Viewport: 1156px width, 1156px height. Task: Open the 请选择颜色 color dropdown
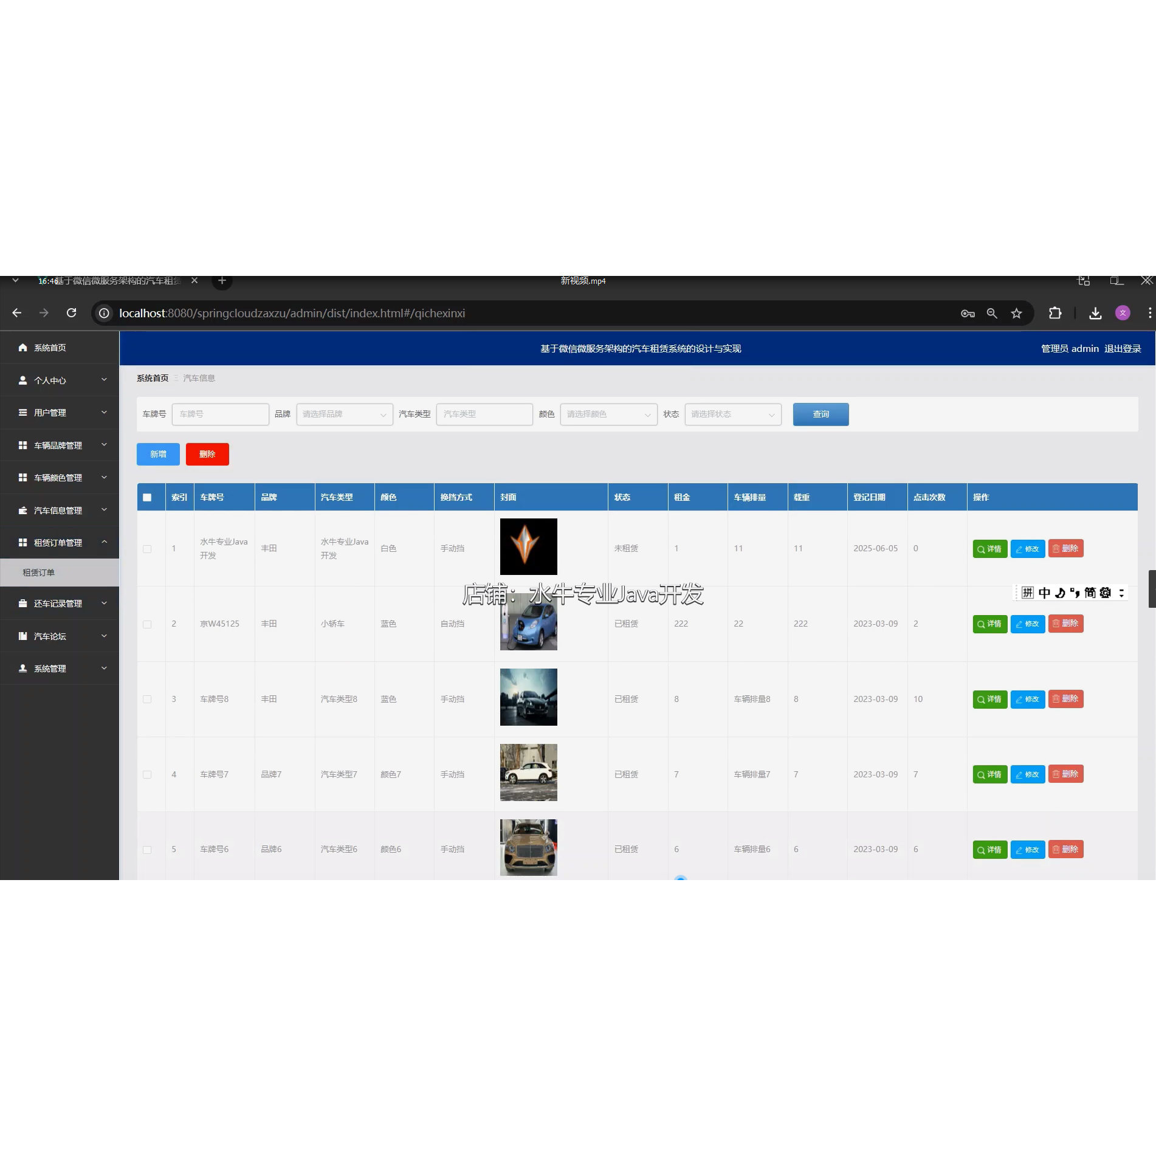608,415
